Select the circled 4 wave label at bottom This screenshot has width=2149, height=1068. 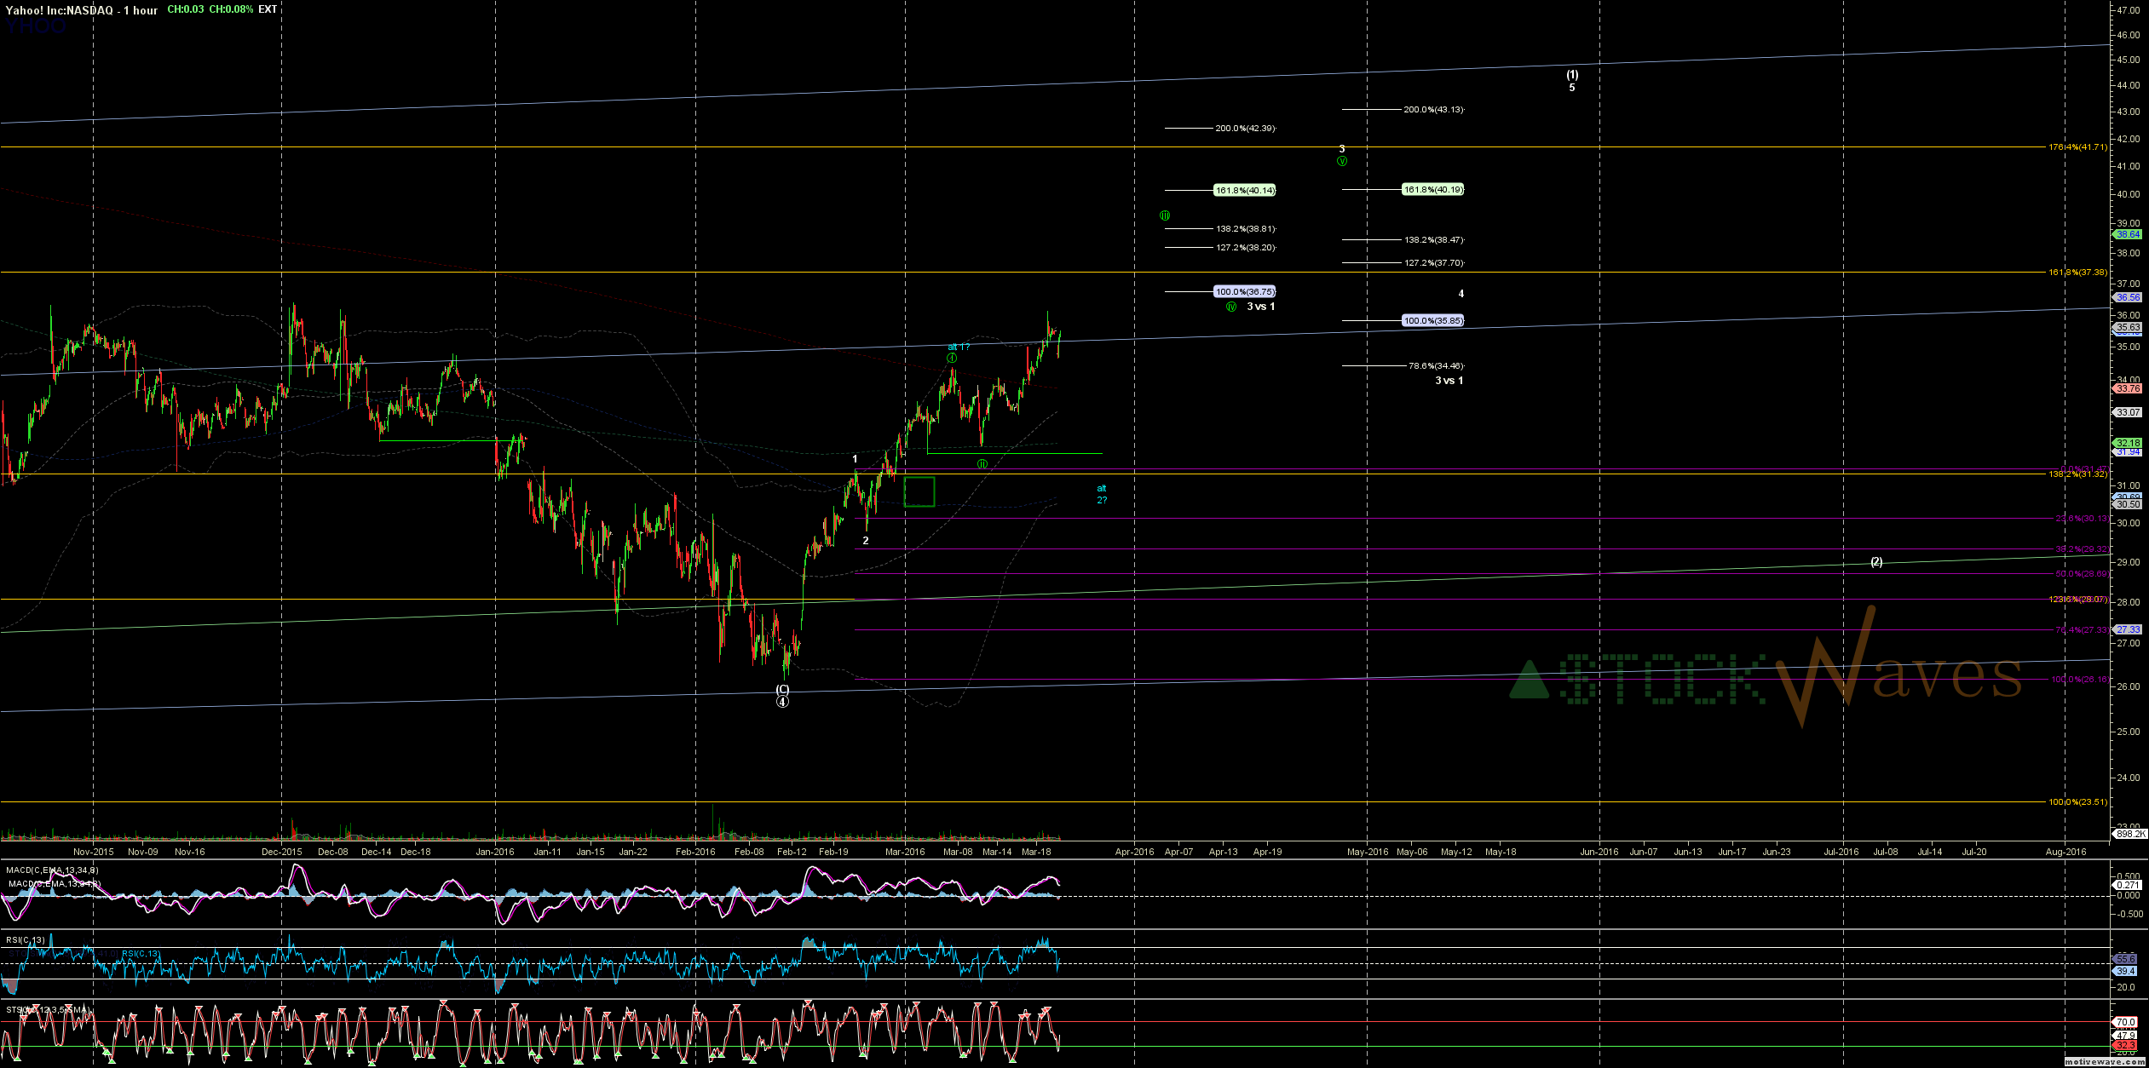click(782, 702)
